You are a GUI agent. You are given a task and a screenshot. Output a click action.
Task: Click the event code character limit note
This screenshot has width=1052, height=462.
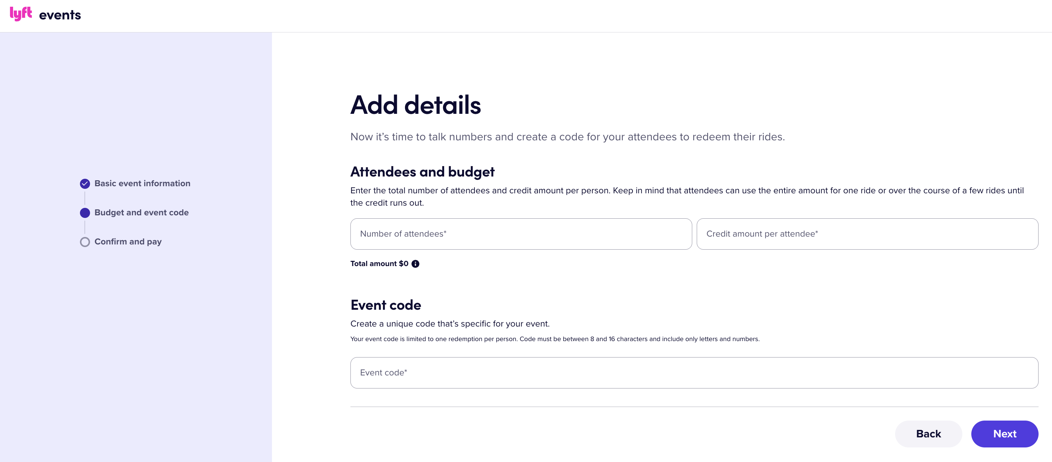(x=555, y=339)
